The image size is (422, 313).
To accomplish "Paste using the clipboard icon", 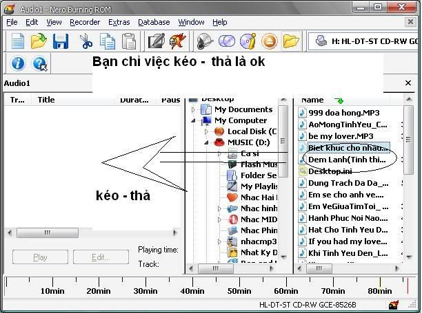I will (129, 41).
